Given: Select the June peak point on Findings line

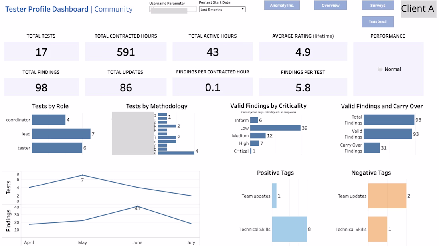Looking at the screenshot, I should [x=137, y=206].
